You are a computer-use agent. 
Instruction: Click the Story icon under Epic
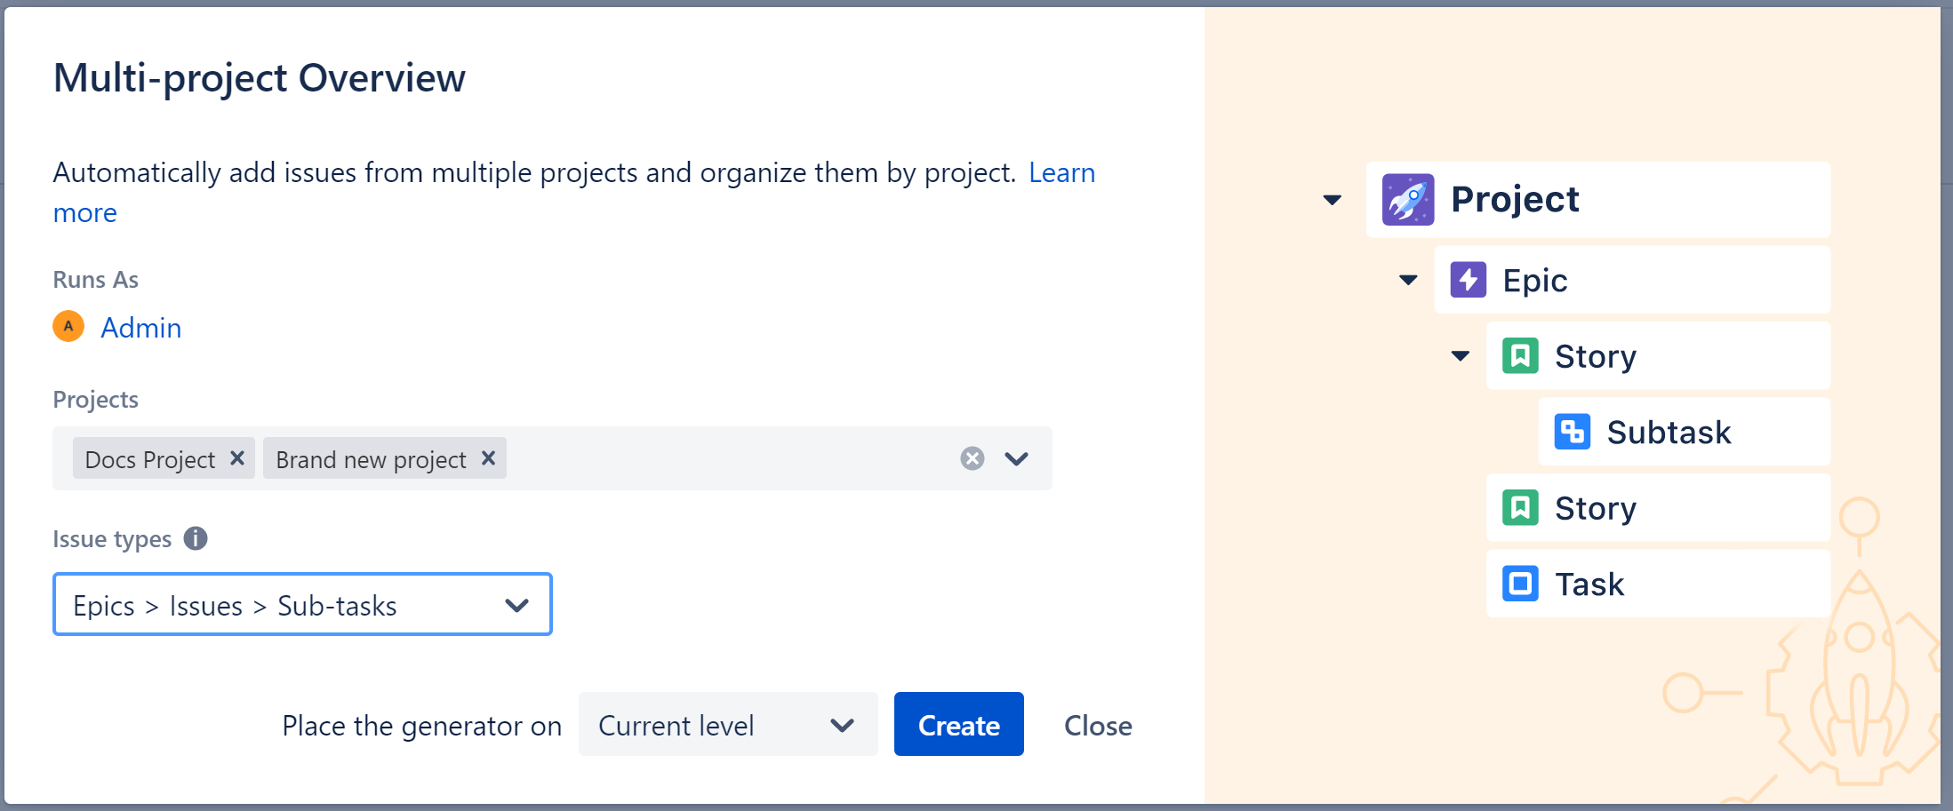[x=1522, y=355]
